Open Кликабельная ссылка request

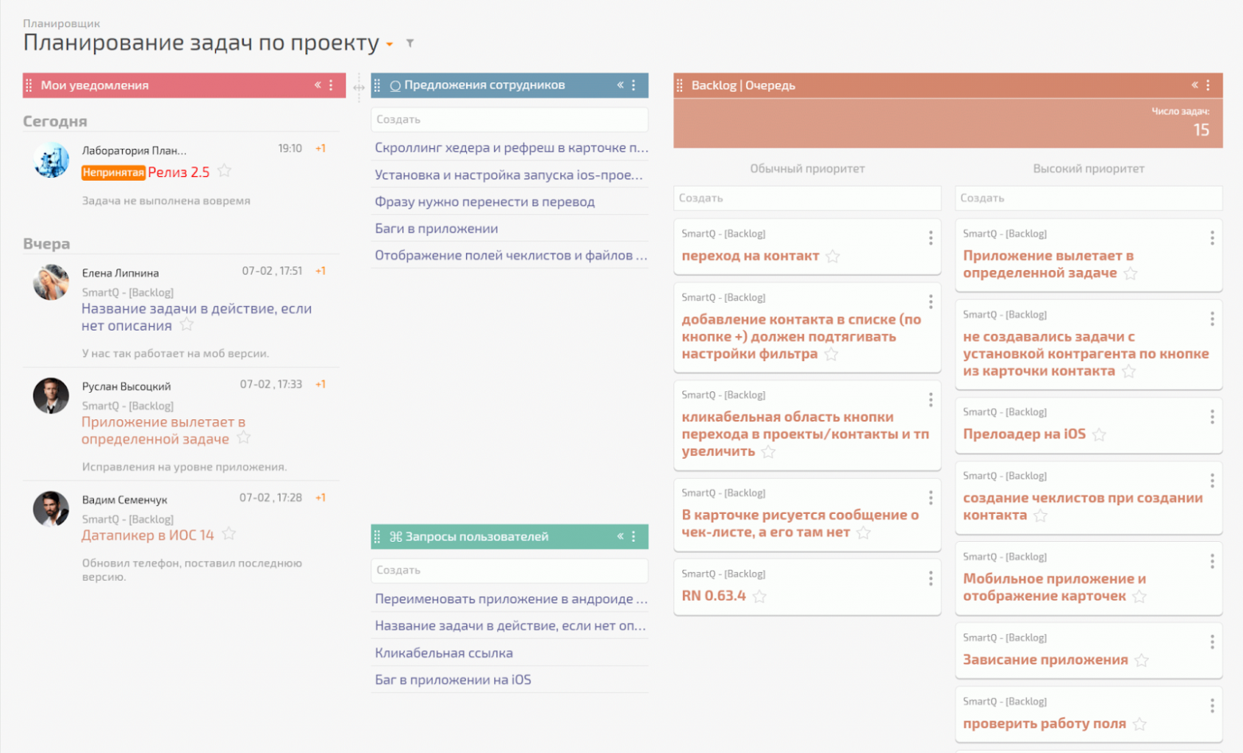pos(443,653)
